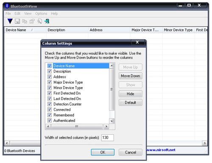Click the Default button

tap(131, 103)
